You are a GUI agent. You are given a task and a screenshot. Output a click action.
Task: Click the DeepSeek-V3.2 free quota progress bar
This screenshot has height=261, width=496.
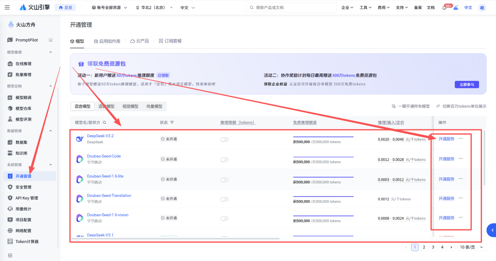coord(323,137)
